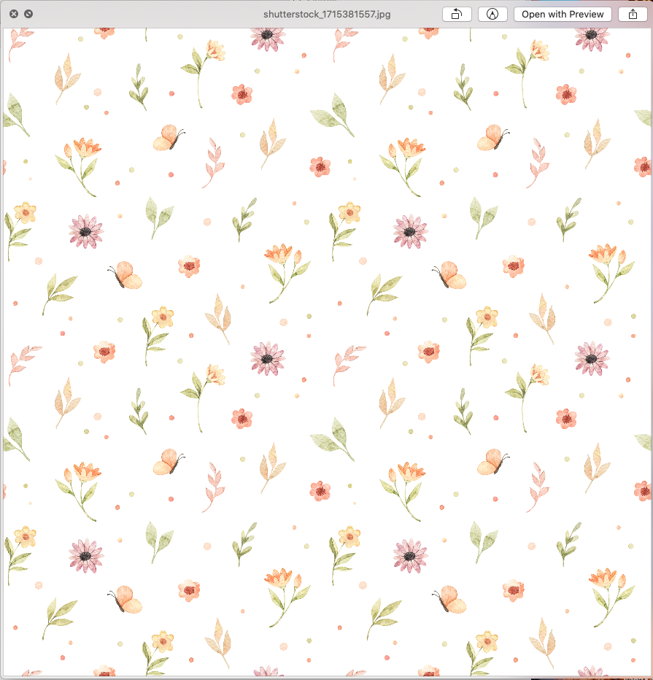Open the Markup tool
Screen dimensions: 653x680
click(492, 14)
